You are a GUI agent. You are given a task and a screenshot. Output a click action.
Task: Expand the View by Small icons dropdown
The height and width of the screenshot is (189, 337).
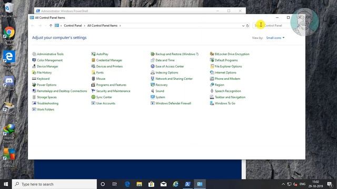(x=275, y=38)
